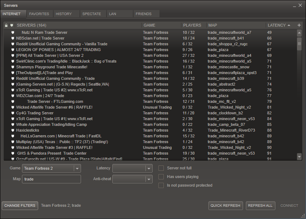Click the CONNECT button
The width and height of the screenshot is (306, 219).
click(289, 206)
